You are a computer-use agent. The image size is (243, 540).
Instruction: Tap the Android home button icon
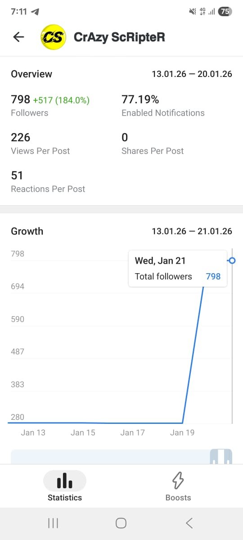coord(121,523)
